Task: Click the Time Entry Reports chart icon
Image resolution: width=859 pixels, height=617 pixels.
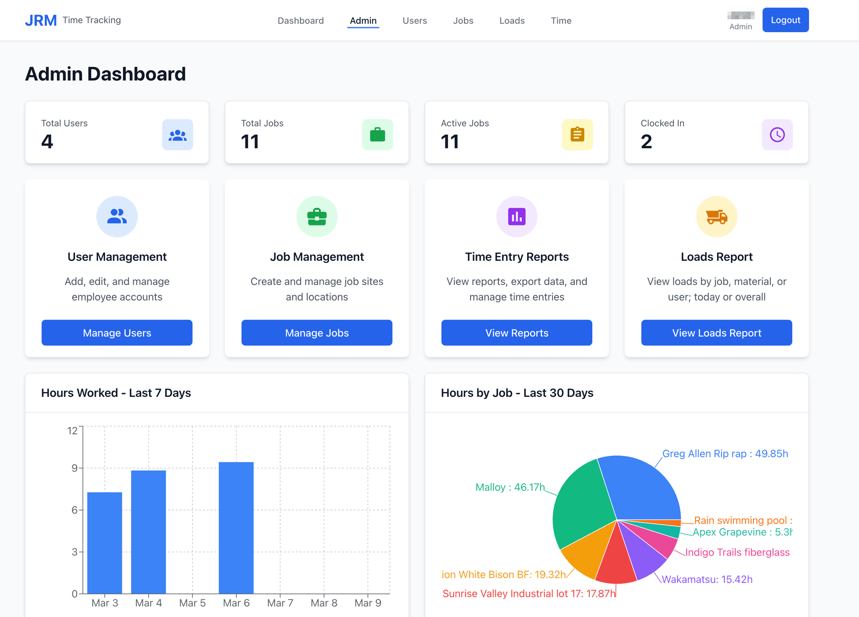Action: (x=517, y=216)
